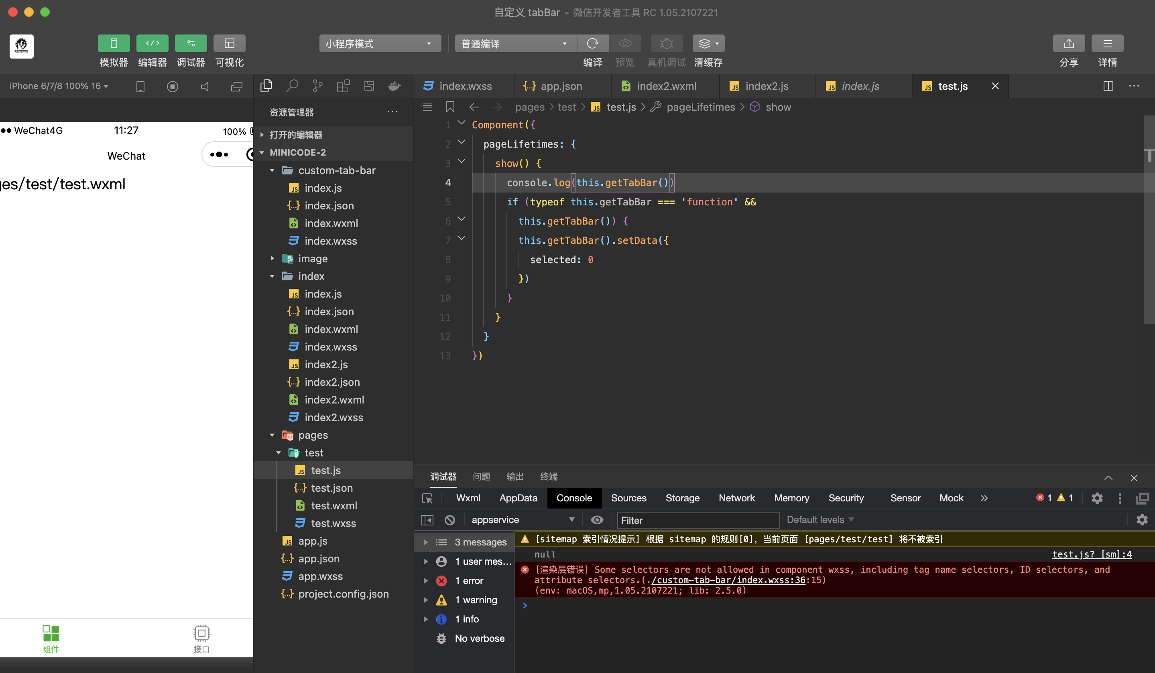
Task: Toggle the editor panel button
Action: (x=152, y=44)
